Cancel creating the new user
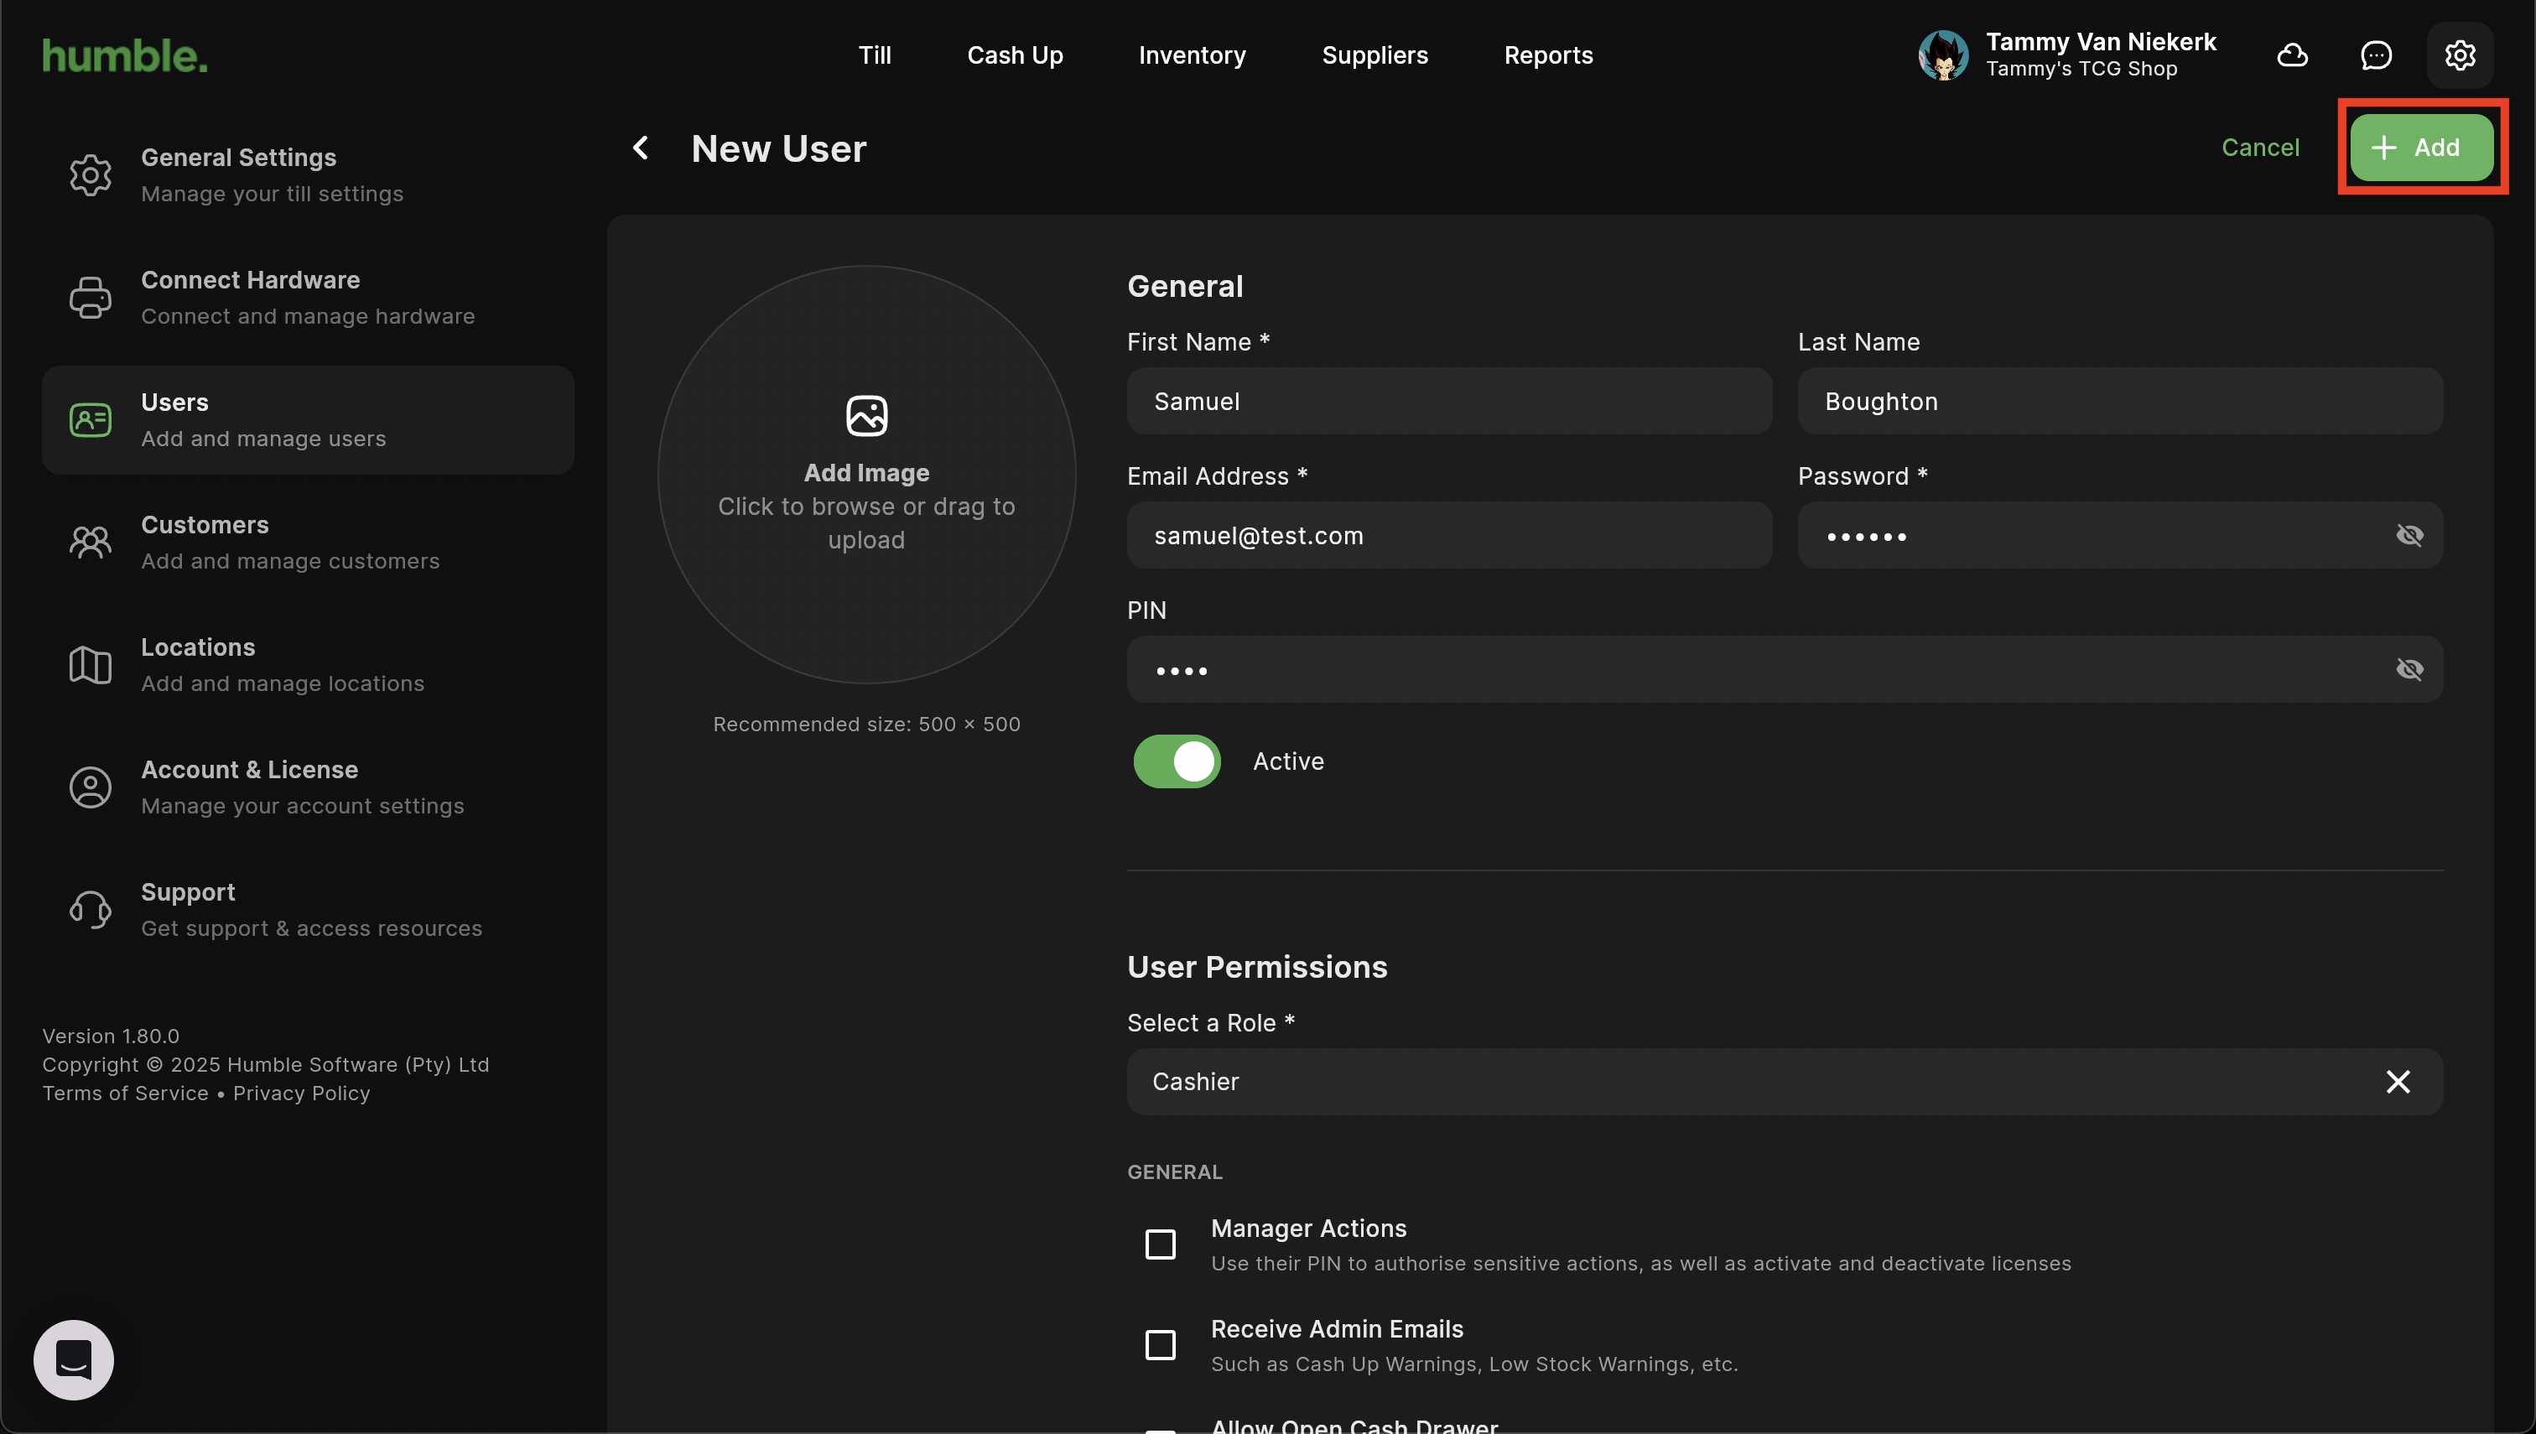The width and height of the screenshot is (2536, 1434). point(2259,148)
